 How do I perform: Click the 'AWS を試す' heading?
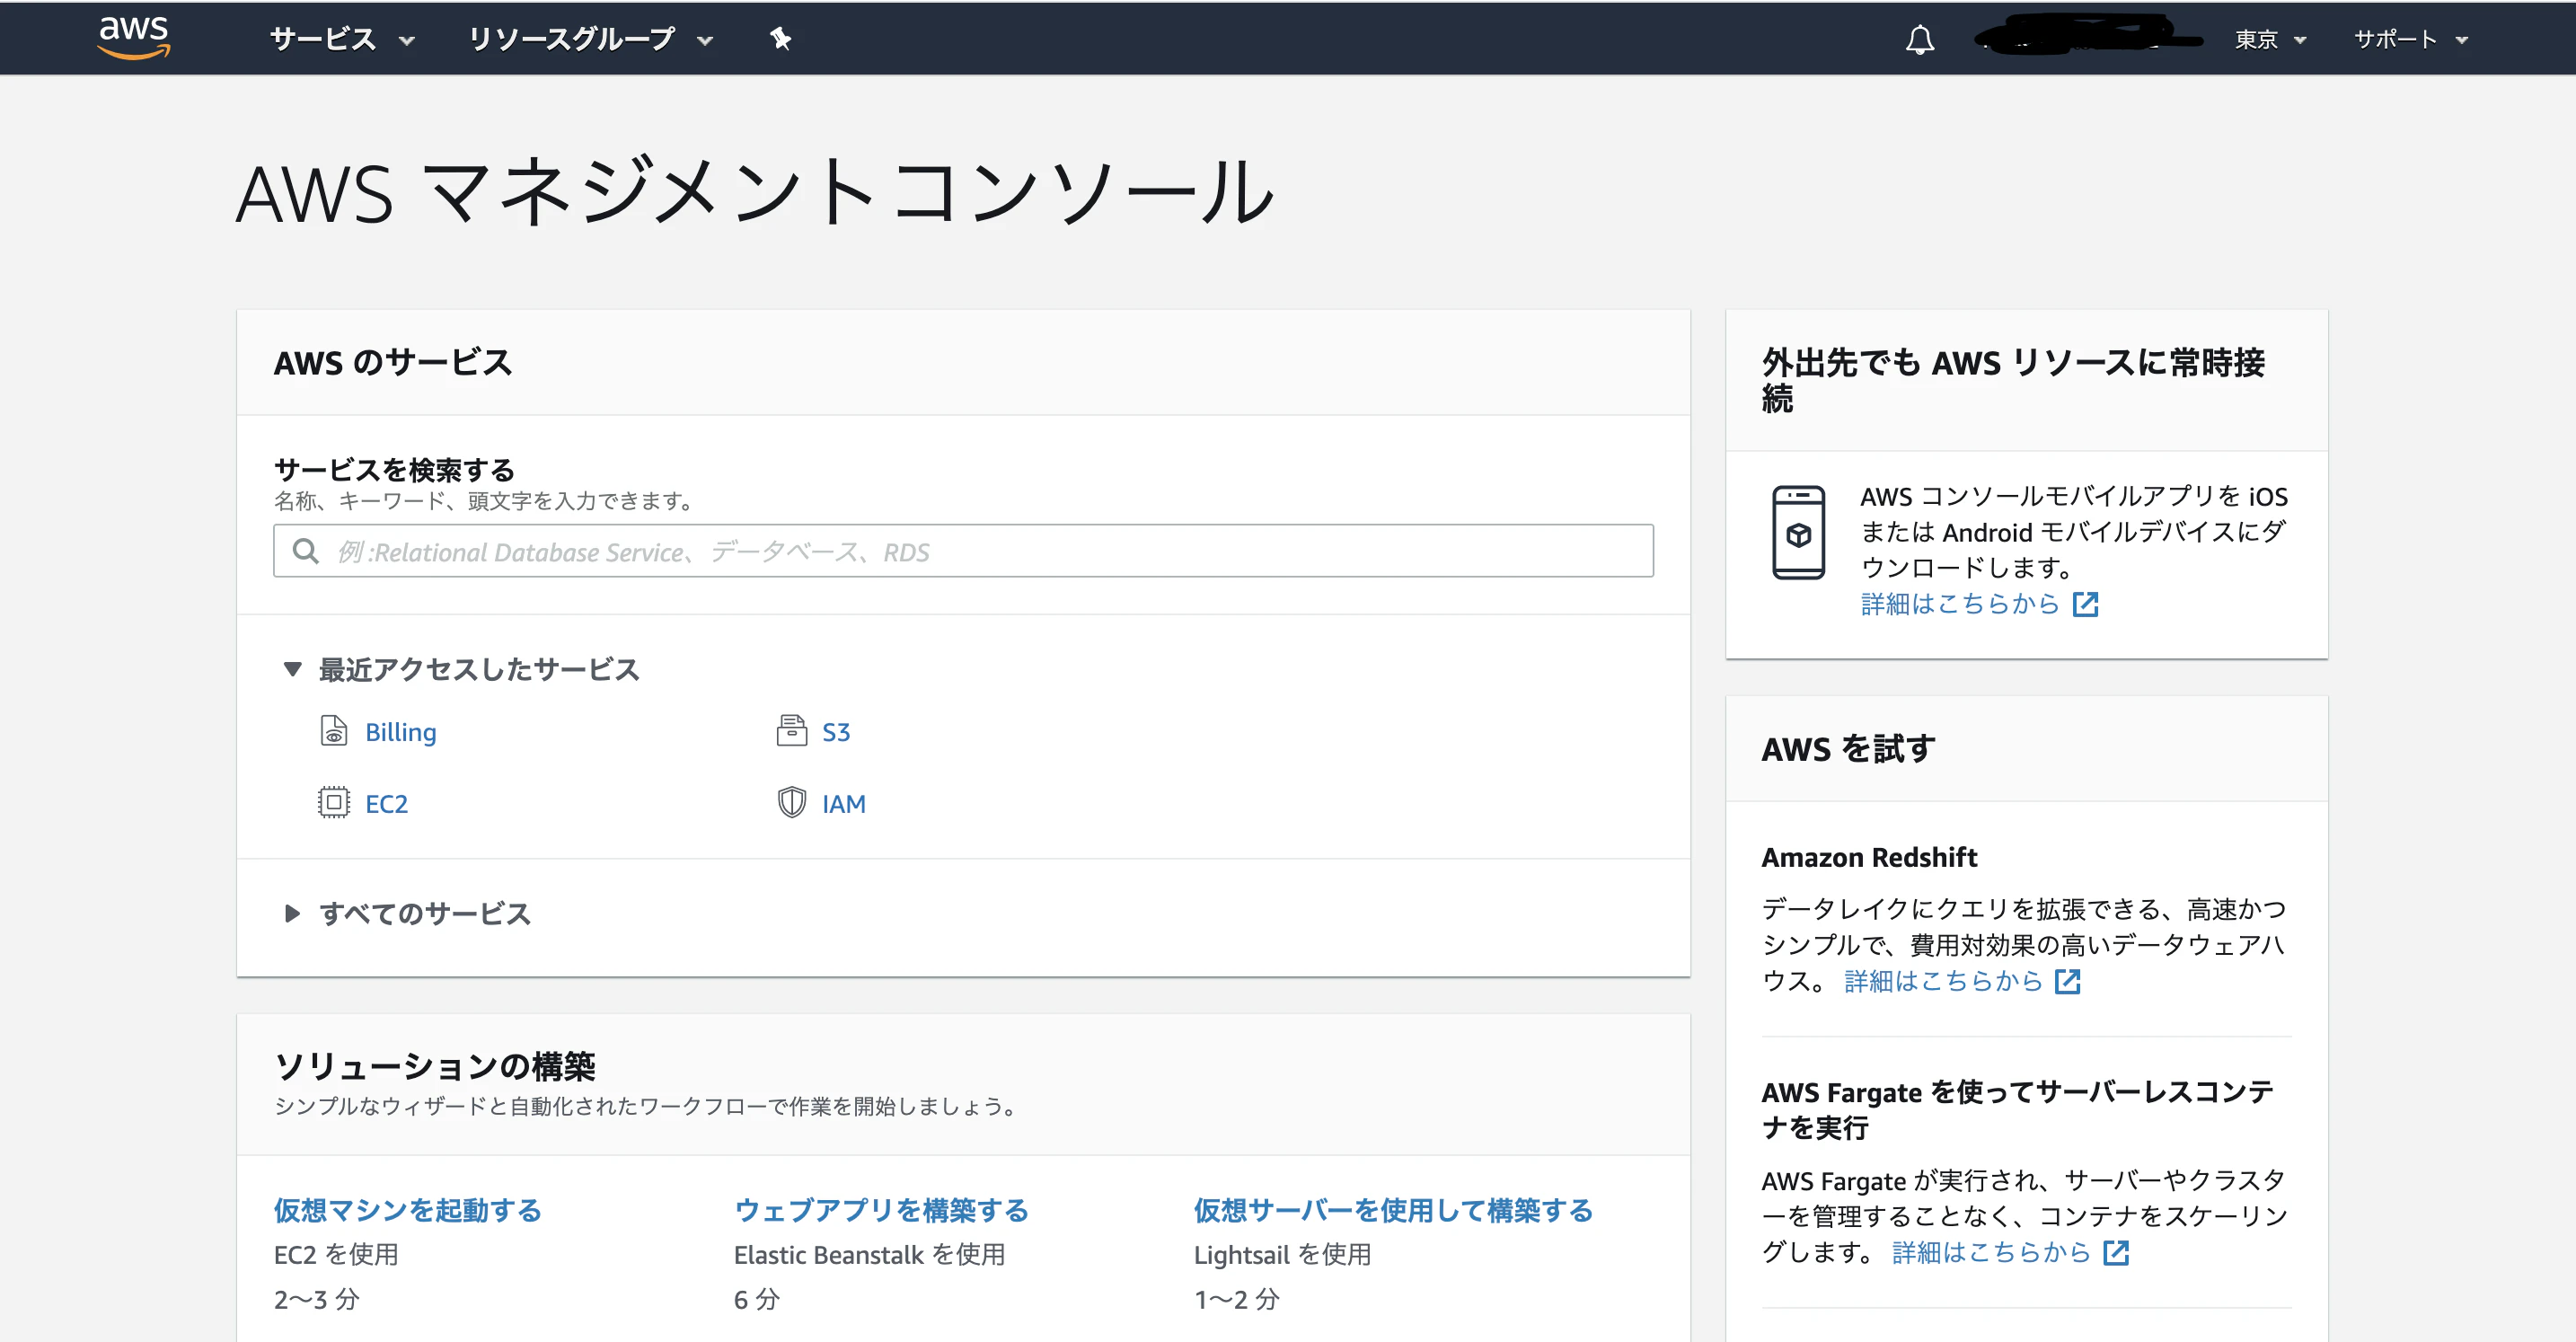pos(1848,749)
